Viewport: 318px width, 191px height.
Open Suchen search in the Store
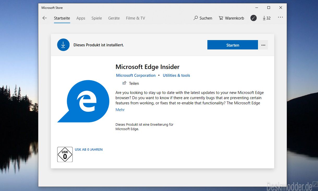[x=203, y=18]
